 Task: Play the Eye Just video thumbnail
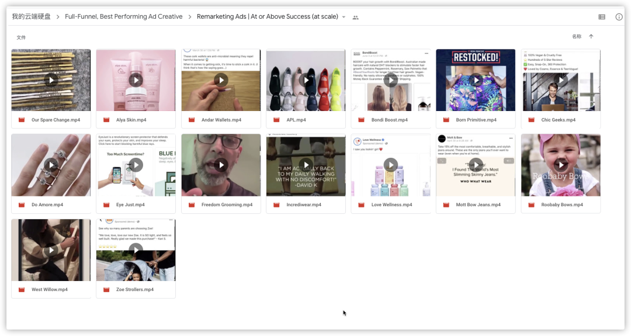tap(136, 165)
